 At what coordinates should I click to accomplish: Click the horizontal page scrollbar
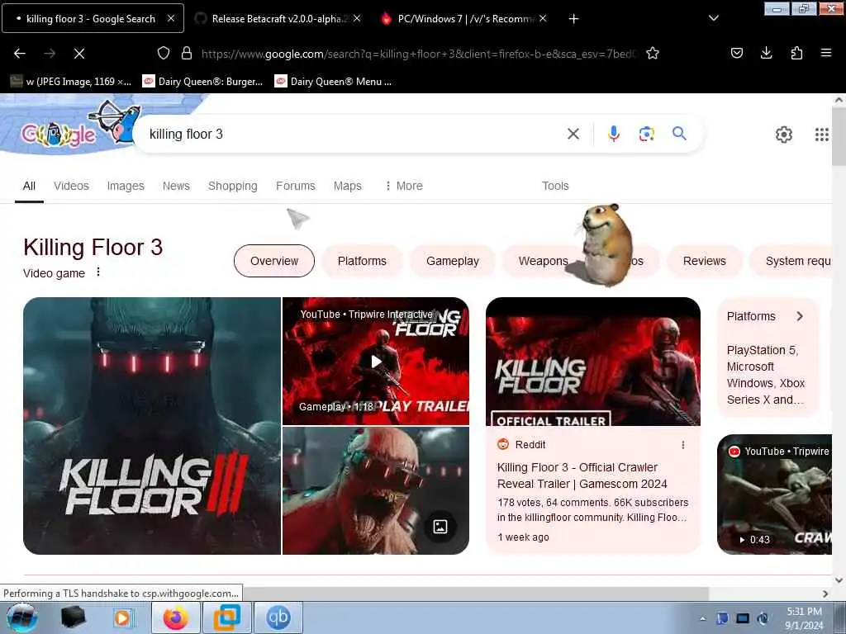[x=475, y=594]
